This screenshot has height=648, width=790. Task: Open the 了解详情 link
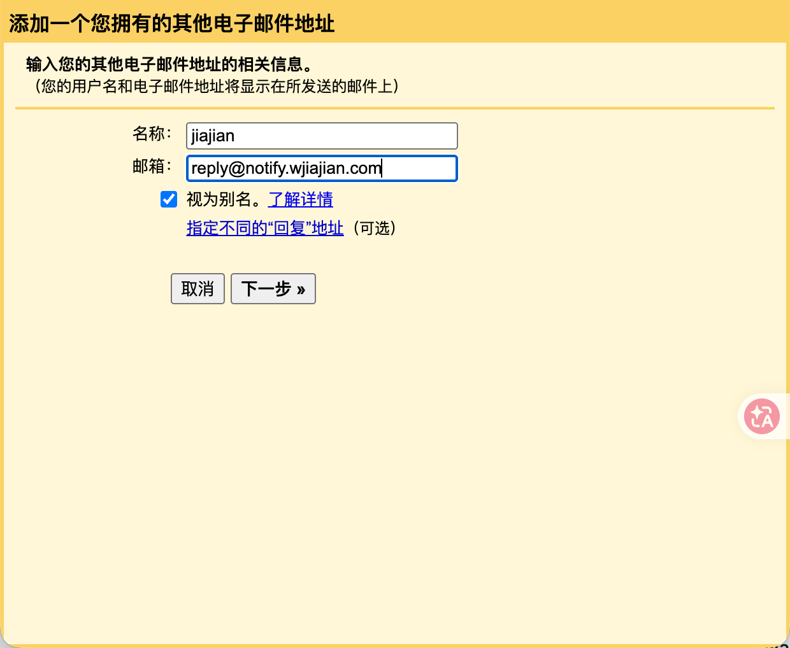click(301, 199)
